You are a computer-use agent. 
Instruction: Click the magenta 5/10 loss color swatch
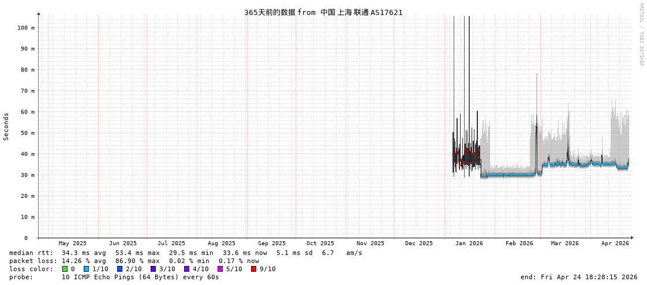220,269
